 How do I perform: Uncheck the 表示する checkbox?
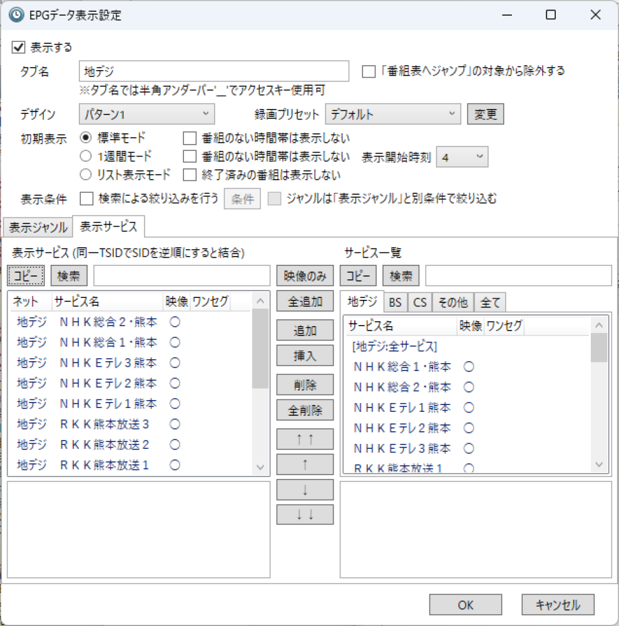[x=18, y=47]
